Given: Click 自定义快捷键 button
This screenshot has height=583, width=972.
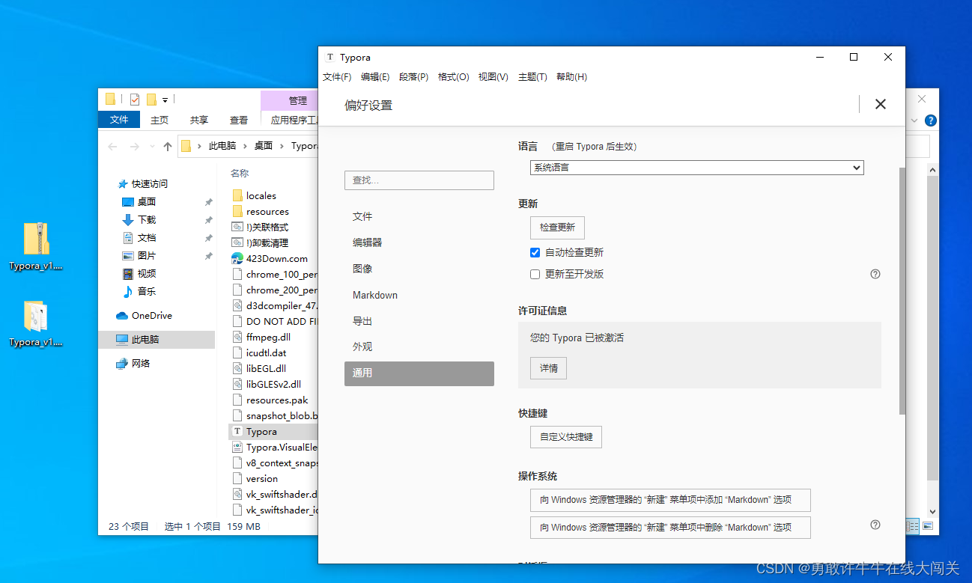Looking at the screenshot, I should pyautogui.click(x=566, y=436).
